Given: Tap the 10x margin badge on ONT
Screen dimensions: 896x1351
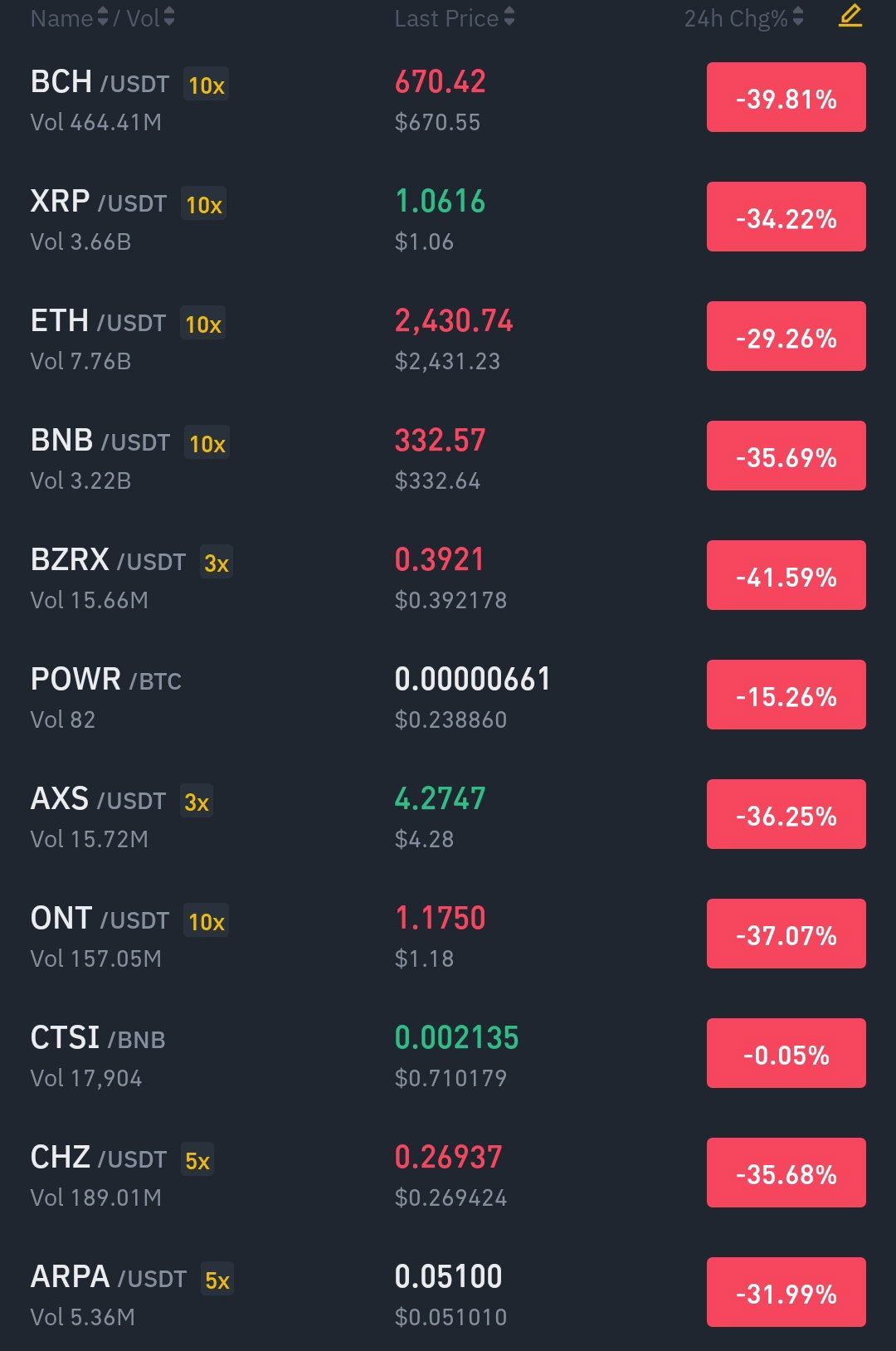Looking at the screenshot, I should click(207, 921).
